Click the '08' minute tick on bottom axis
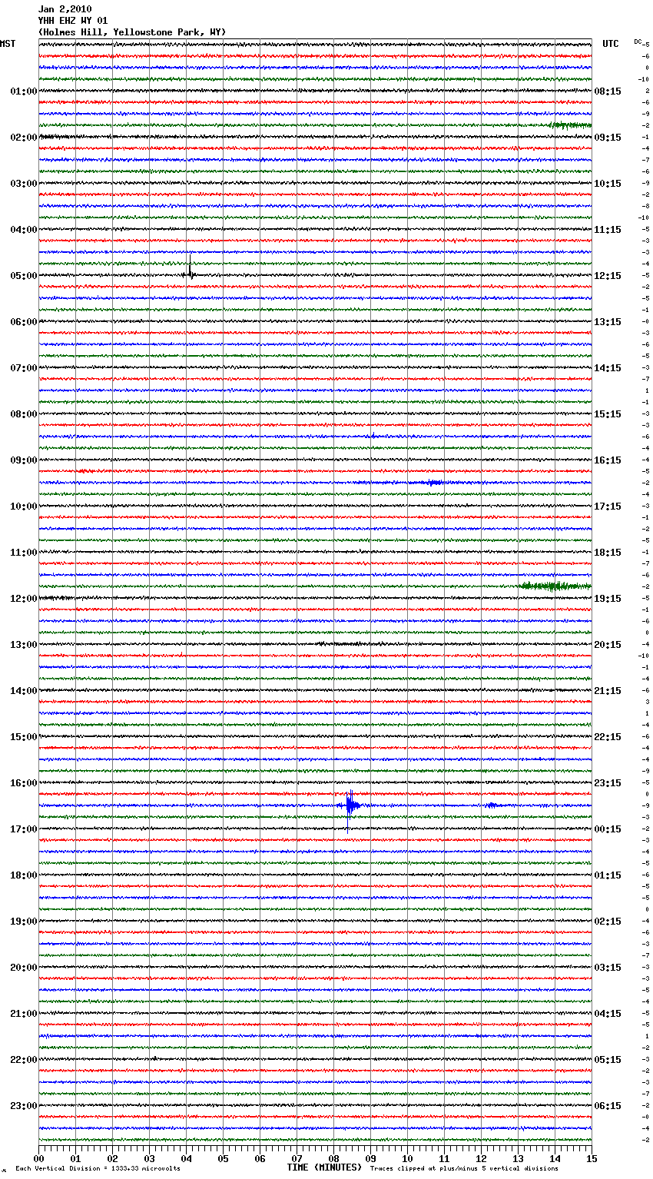This screenshot has height=1179, width=653. tap(333, 1159)
